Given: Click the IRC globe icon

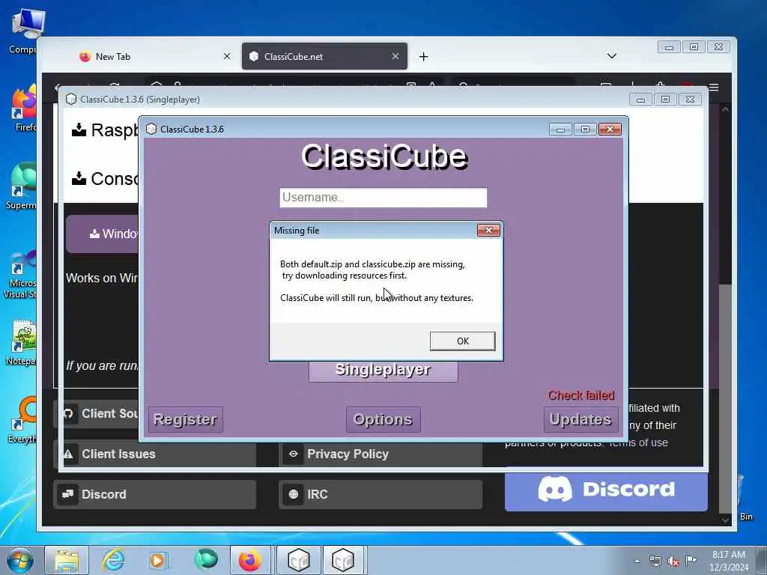Looking at the screenshot, I should click(293, 494).
